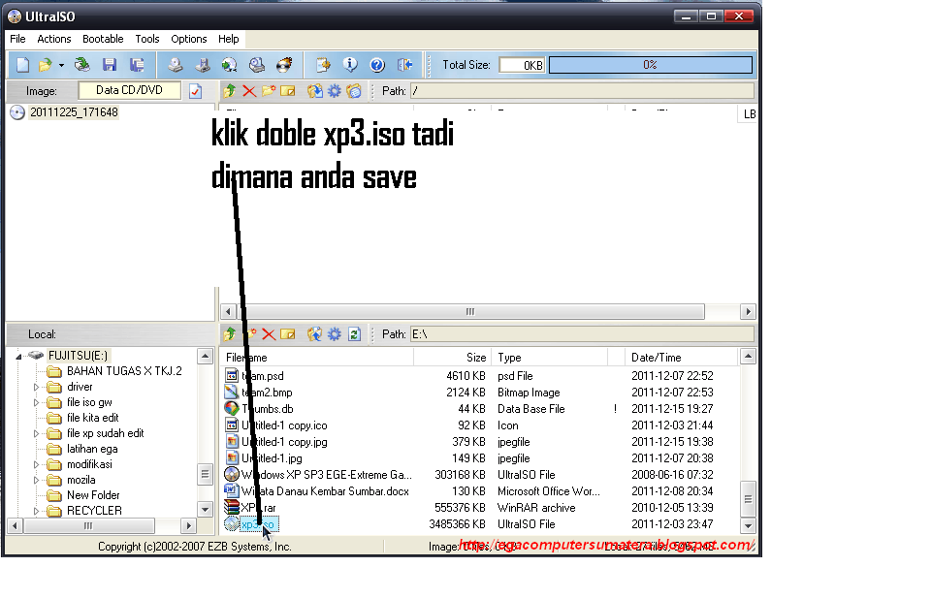The image size is (932, 598).
Task: Click the image pane horizontal scrollbar thumb
Action: tap(470, 312)
